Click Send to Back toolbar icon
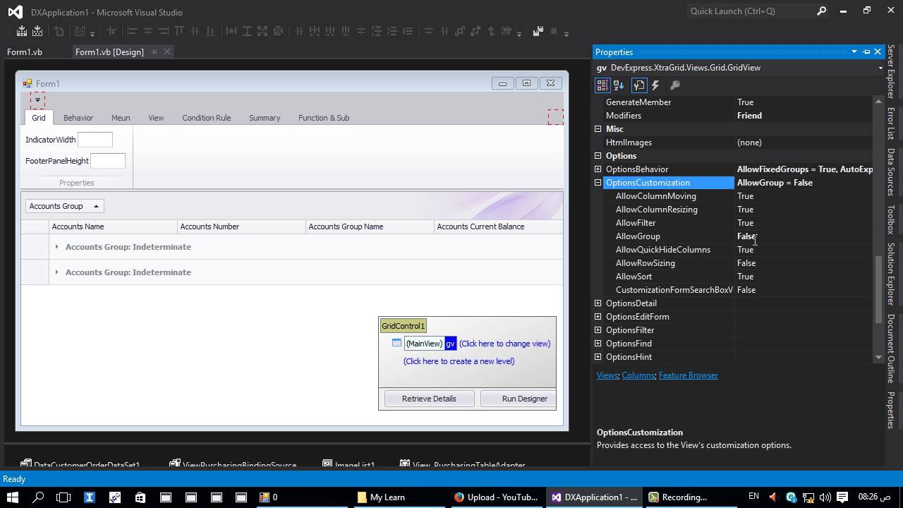Viewport: 903px width, 508px height. tap(475, 32)
